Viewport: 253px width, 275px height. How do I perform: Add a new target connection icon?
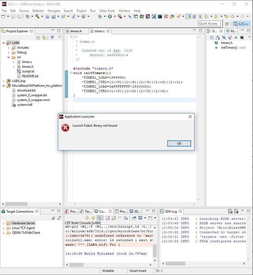(53, 218)
